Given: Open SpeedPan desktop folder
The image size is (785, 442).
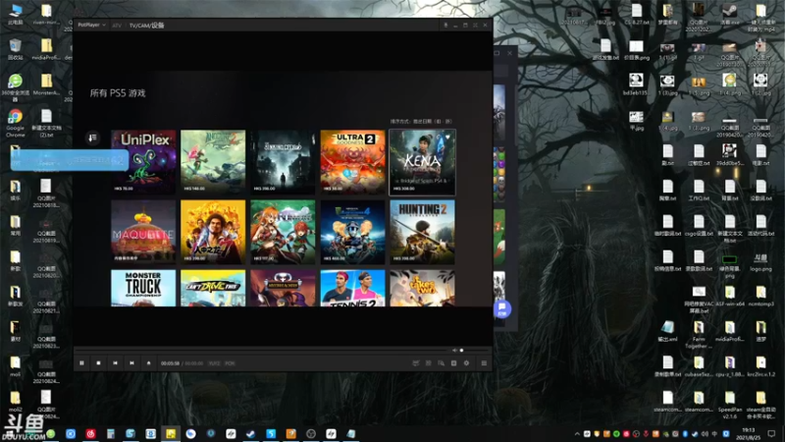Looking at the screenshot, I should (729, 404).
